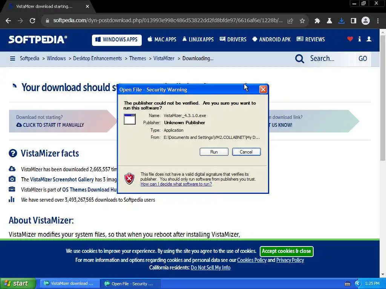Open the Windows Start menu

(18, 283)
